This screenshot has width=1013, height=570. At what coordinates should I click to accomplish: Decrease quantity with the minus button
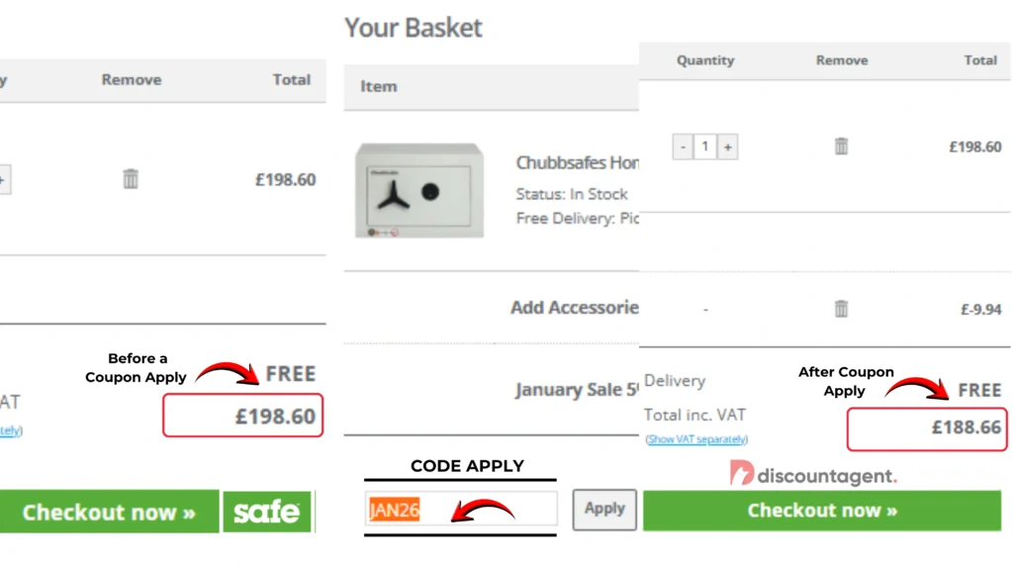point(683,147)
